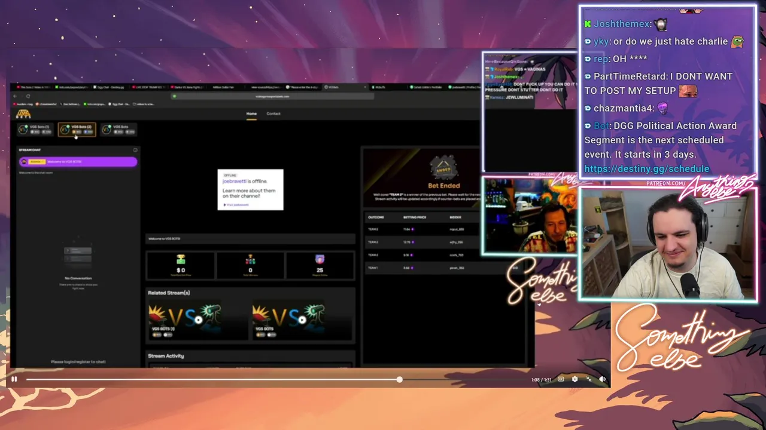Toggle closed captions on the video
The height and width of the screenshot is (430, 766).
(x=561, y=379)
